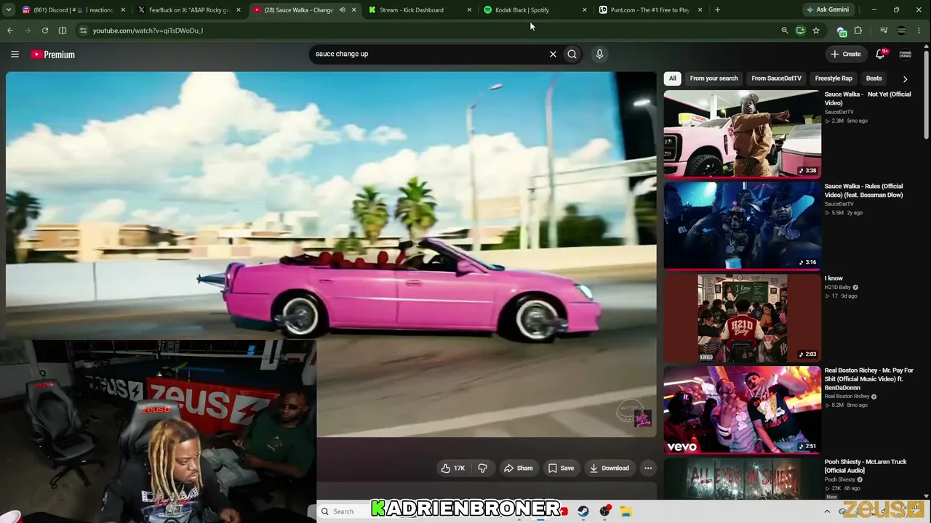This screenshot has height=523, width=931.
Task: Open File Explorer from the taskbar
Action: (626, 511)
